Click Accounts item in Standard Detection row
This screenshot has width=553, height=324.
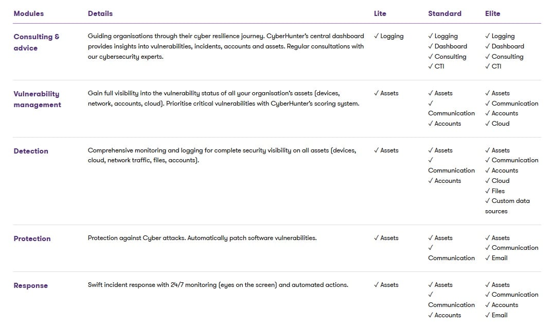(x=444, y=181)
